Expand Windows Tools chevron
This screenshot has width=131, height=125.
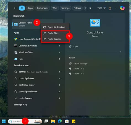point(60,52)
